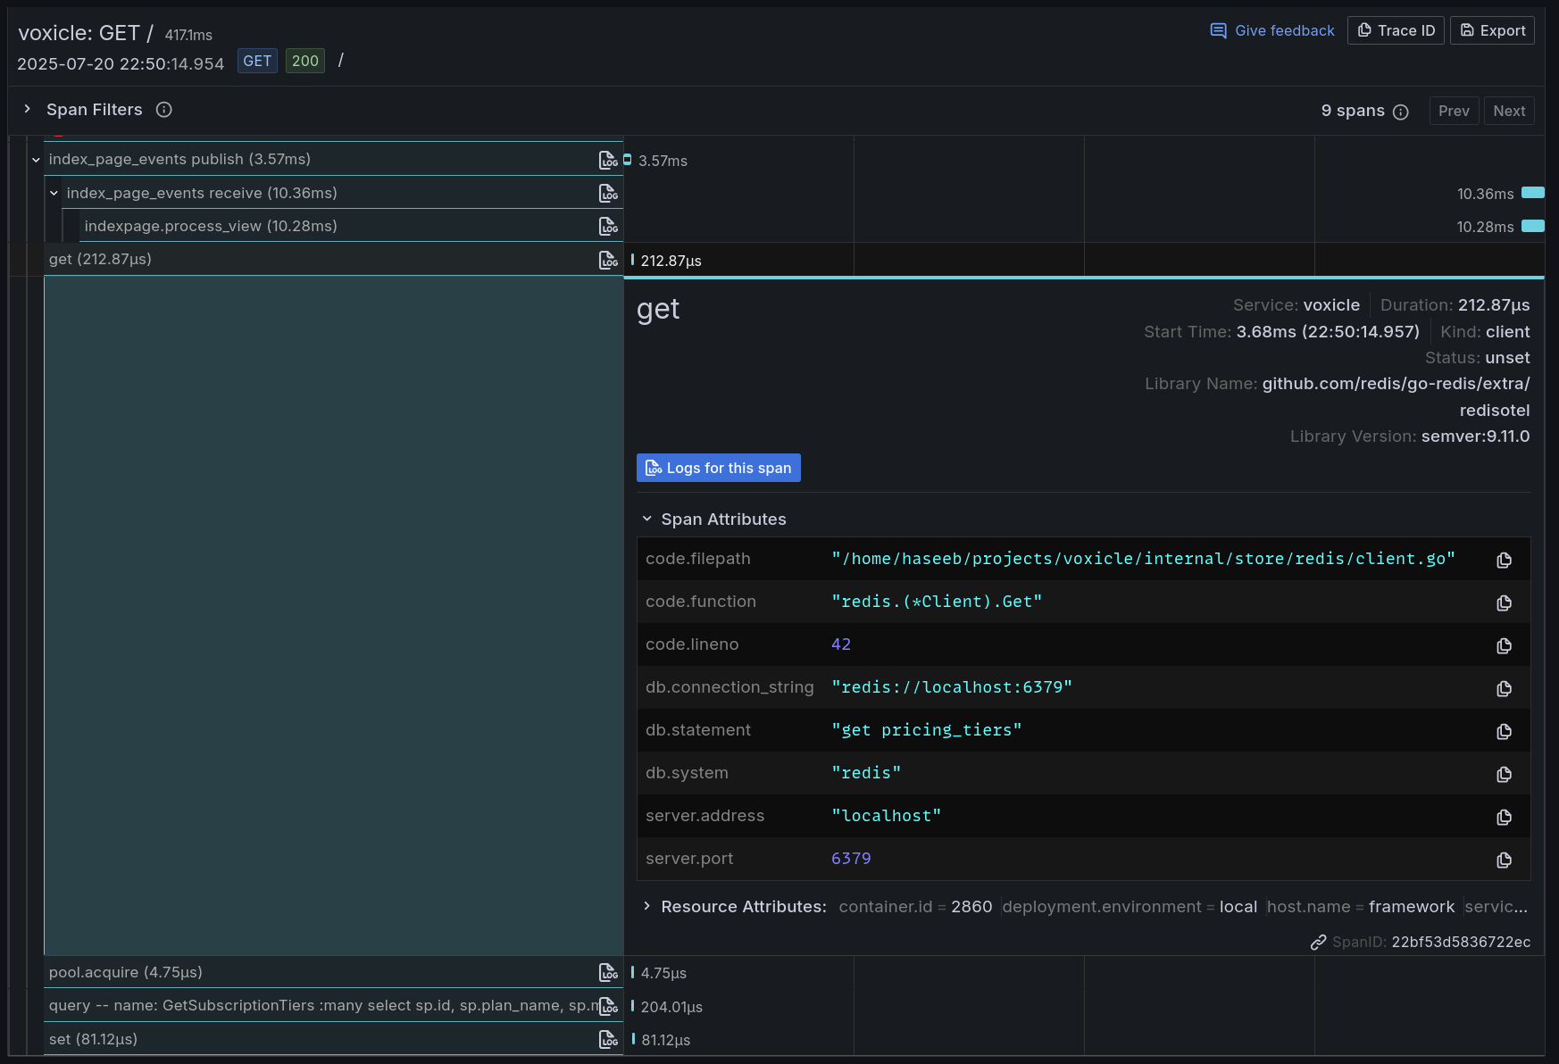Screen dimensions: 1559x1064
Task: Click the log icon on pool.acquire row
Action: pos(608,973)
